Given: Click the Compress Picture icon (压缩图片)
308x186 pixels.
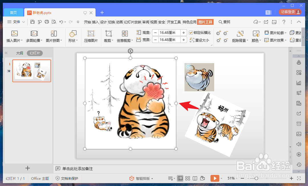Looking at the screenshot, I should coord(91,34).
